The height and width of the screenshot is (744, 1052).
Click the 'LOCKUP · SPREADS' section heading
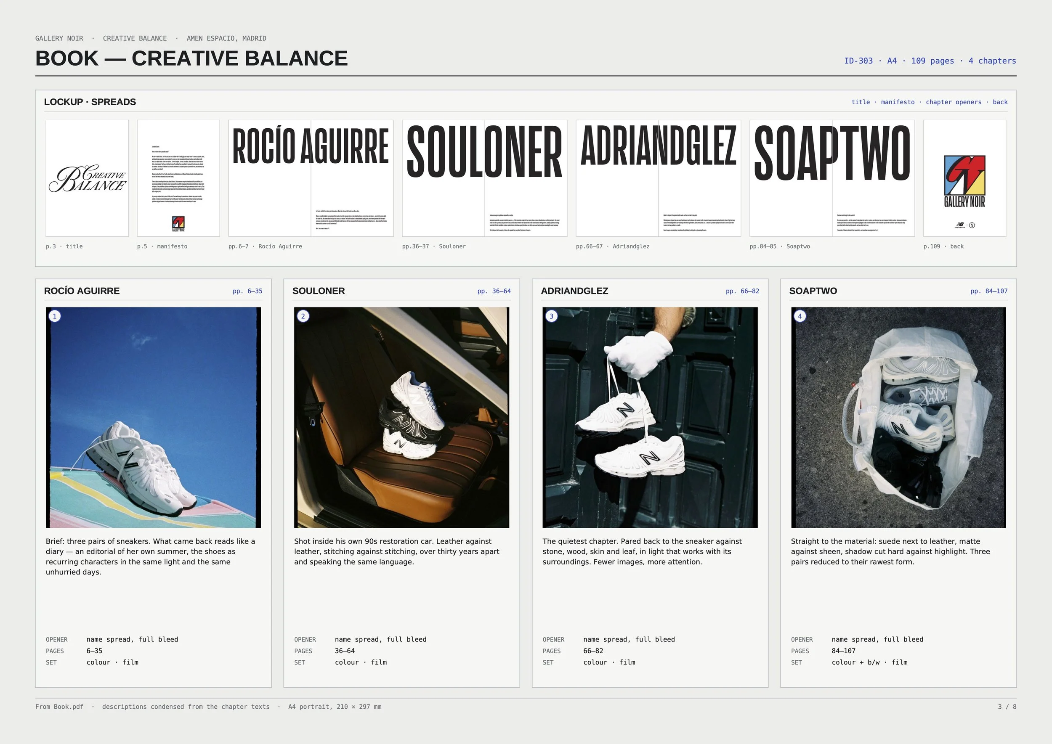[x=90, y=102]
